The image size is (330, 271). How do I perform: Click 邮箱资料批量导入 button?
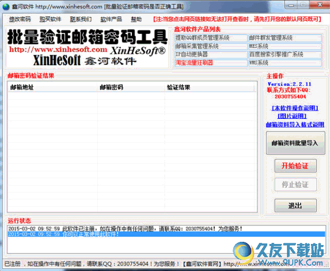click(x=295, y=143)
